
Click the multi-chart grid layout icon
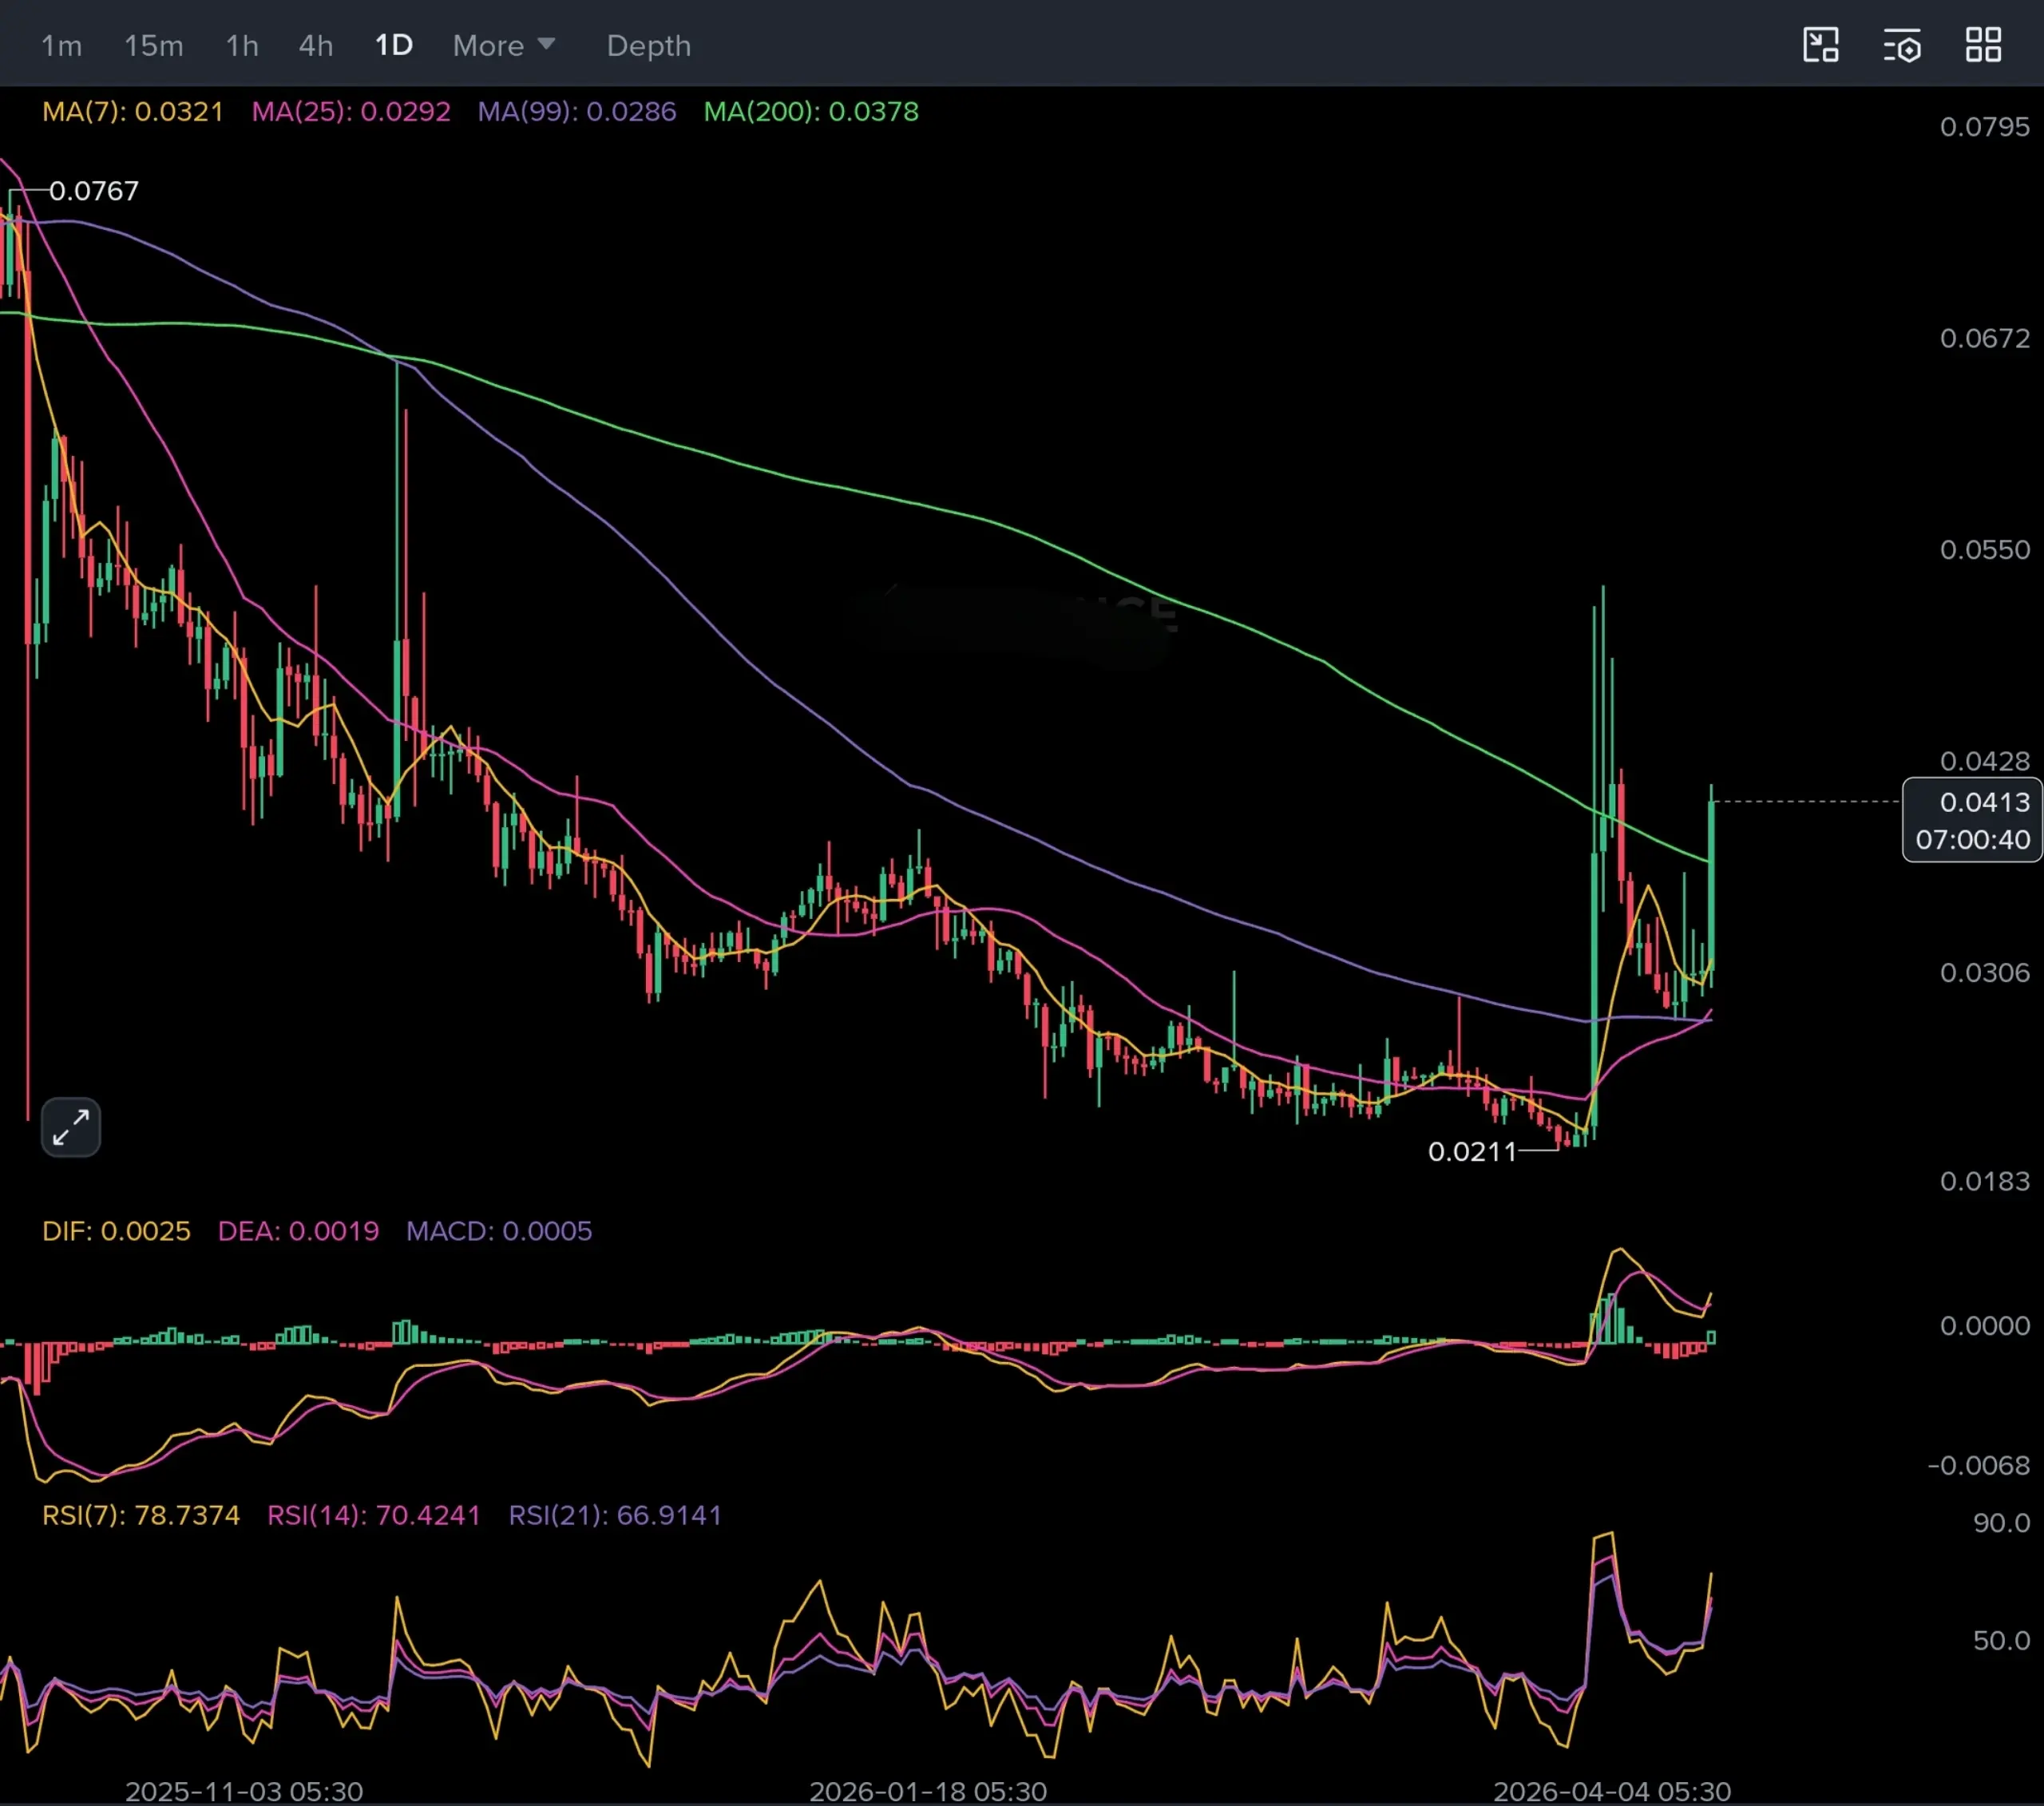[1983, 46]
